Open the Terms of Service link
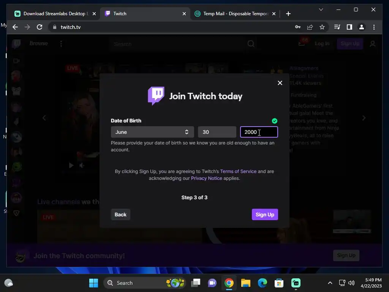Screen dimensions: 389x292 (238, 171)
